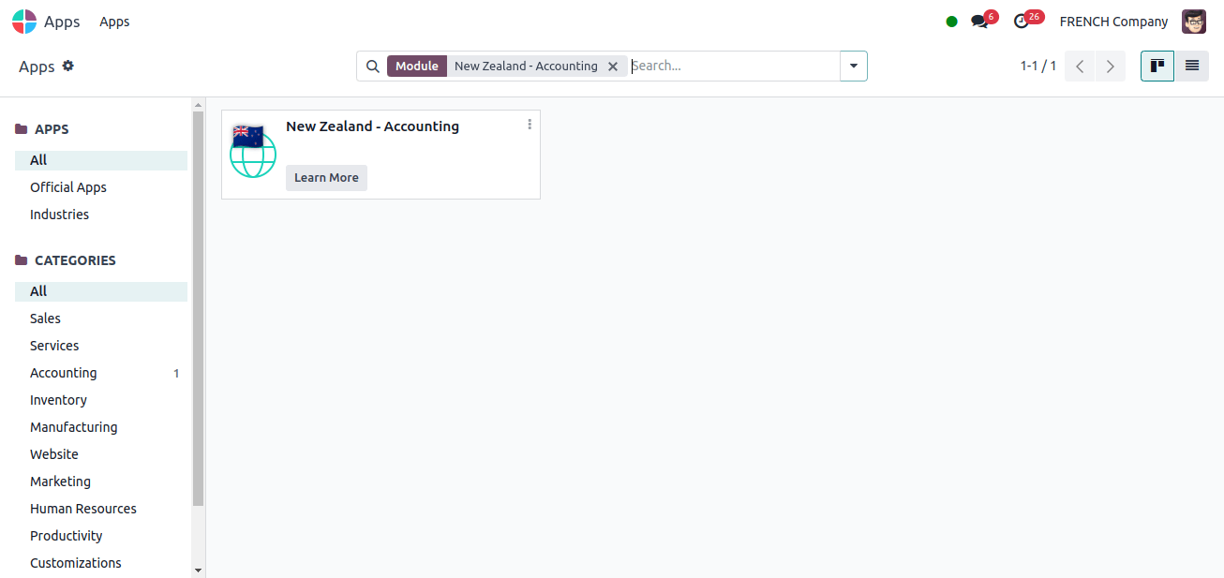The image size is (1224, 578).
Task: Click the green online status indicator
Action: (x=952, y=22)
